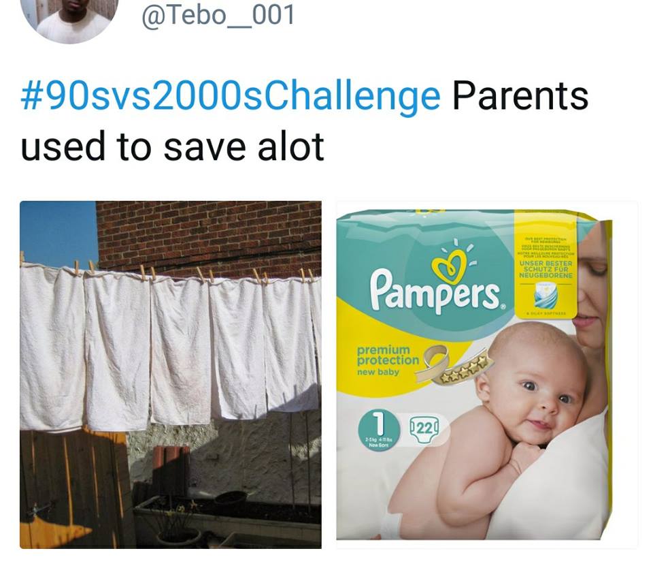Viewport: 653px width, 568px height.
Task: Click the word 'Parents' in the tweet
Action: click(520, 95)
